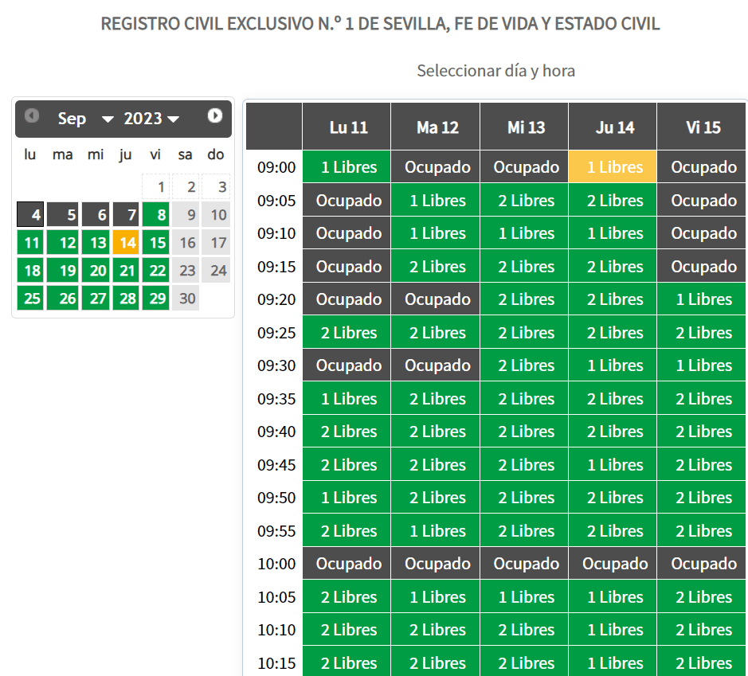Select the 09:20 slot on Vi 15
The image size is (748, 676).
(702, 299)
